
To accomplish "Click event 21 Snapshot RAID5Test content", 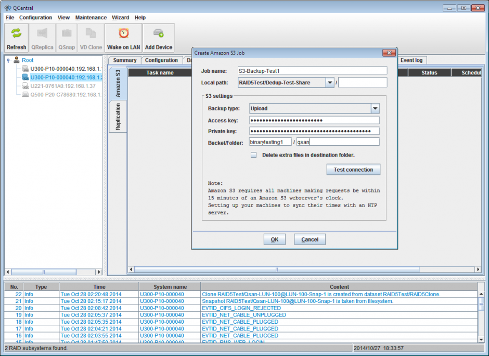I will pos(298,301).
